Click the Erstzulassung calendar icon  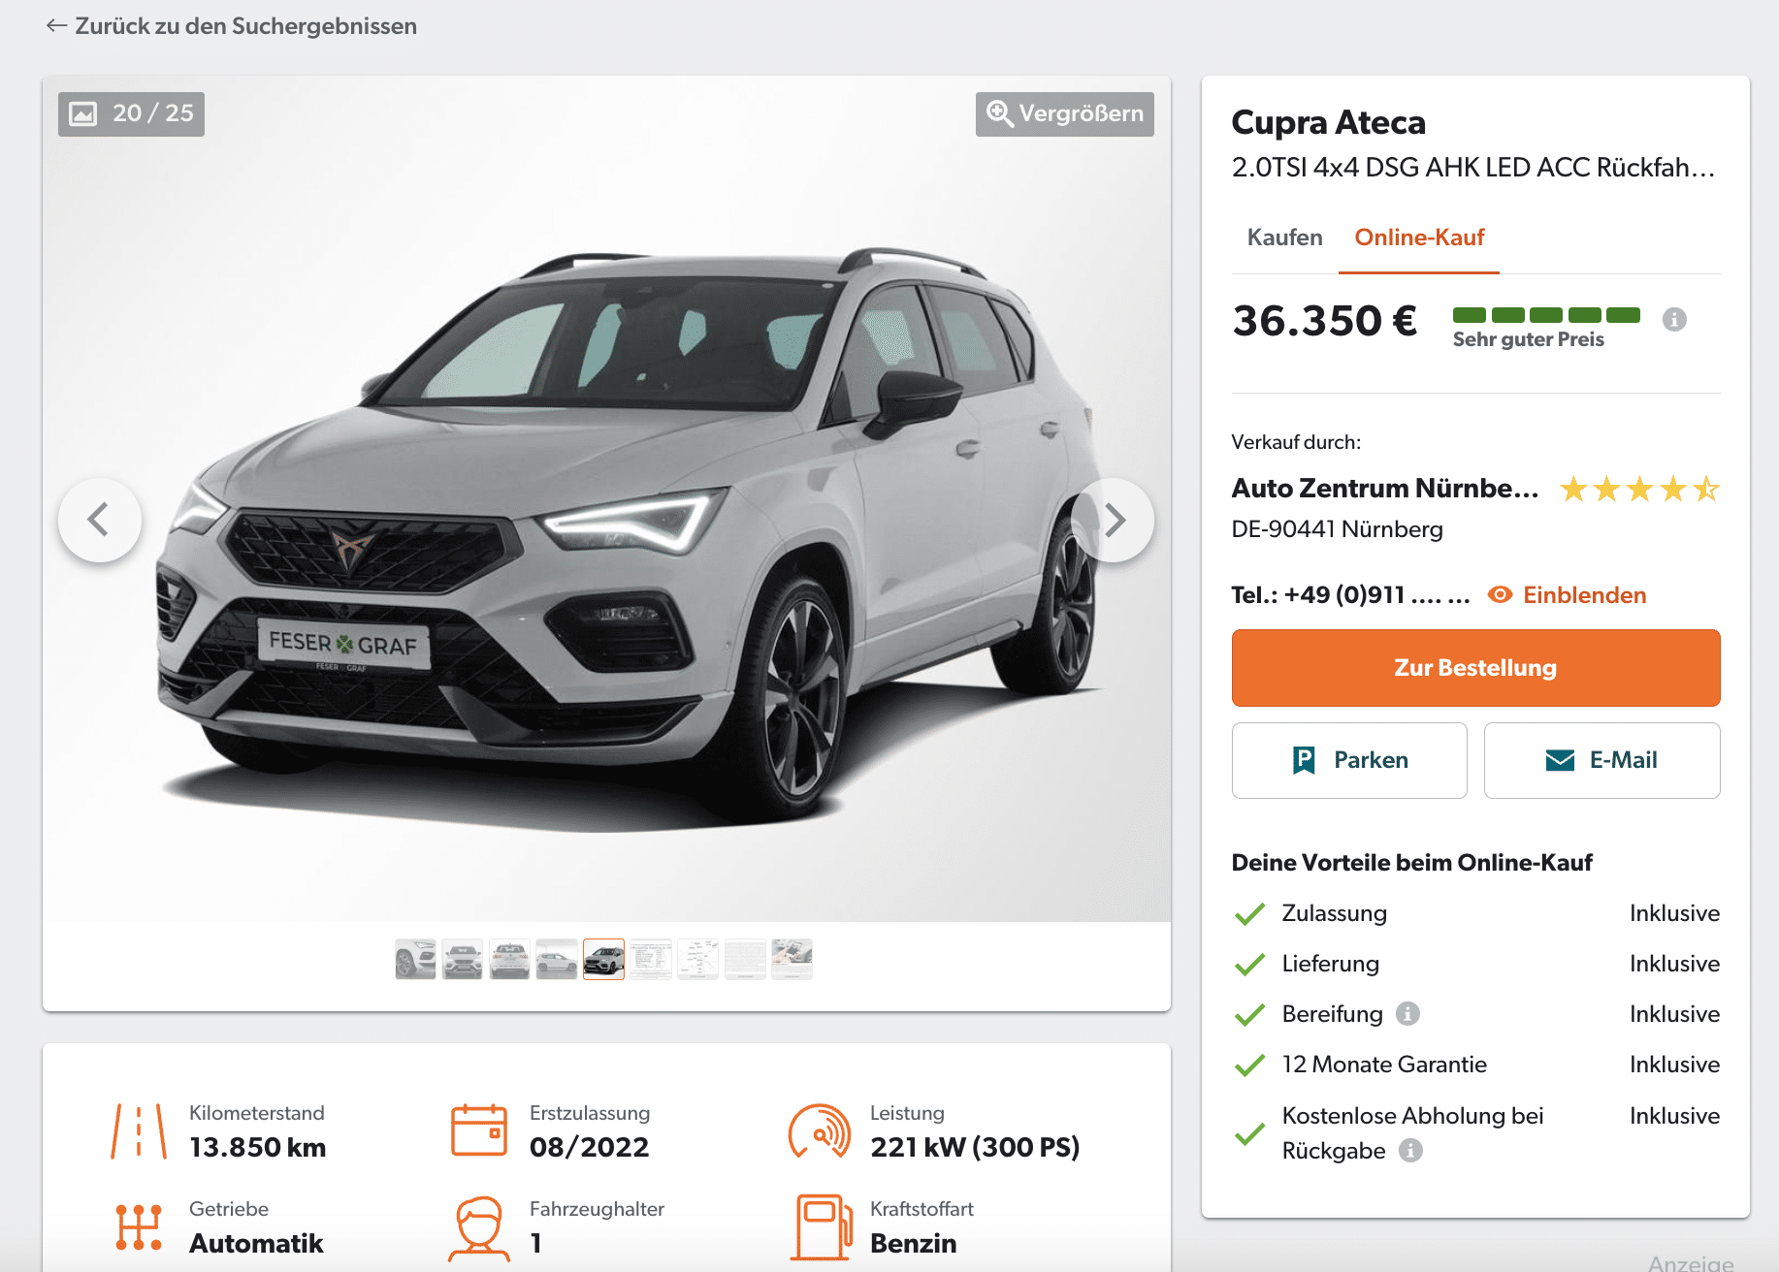coord(479,1130)
